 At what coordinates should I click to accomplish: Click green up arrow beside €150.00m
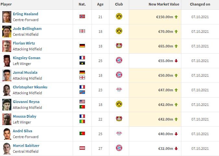point(176,17)
